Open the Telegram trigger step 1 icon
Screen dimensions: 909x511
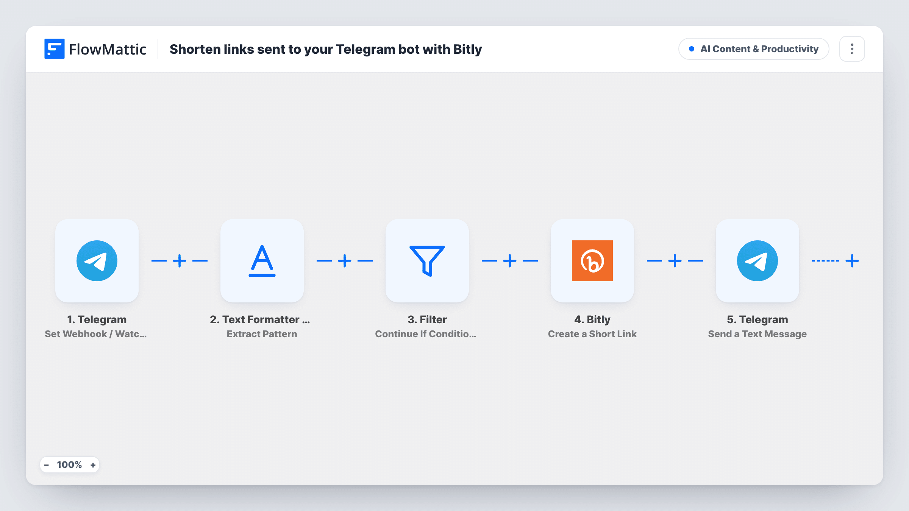(x=97, y=261)
